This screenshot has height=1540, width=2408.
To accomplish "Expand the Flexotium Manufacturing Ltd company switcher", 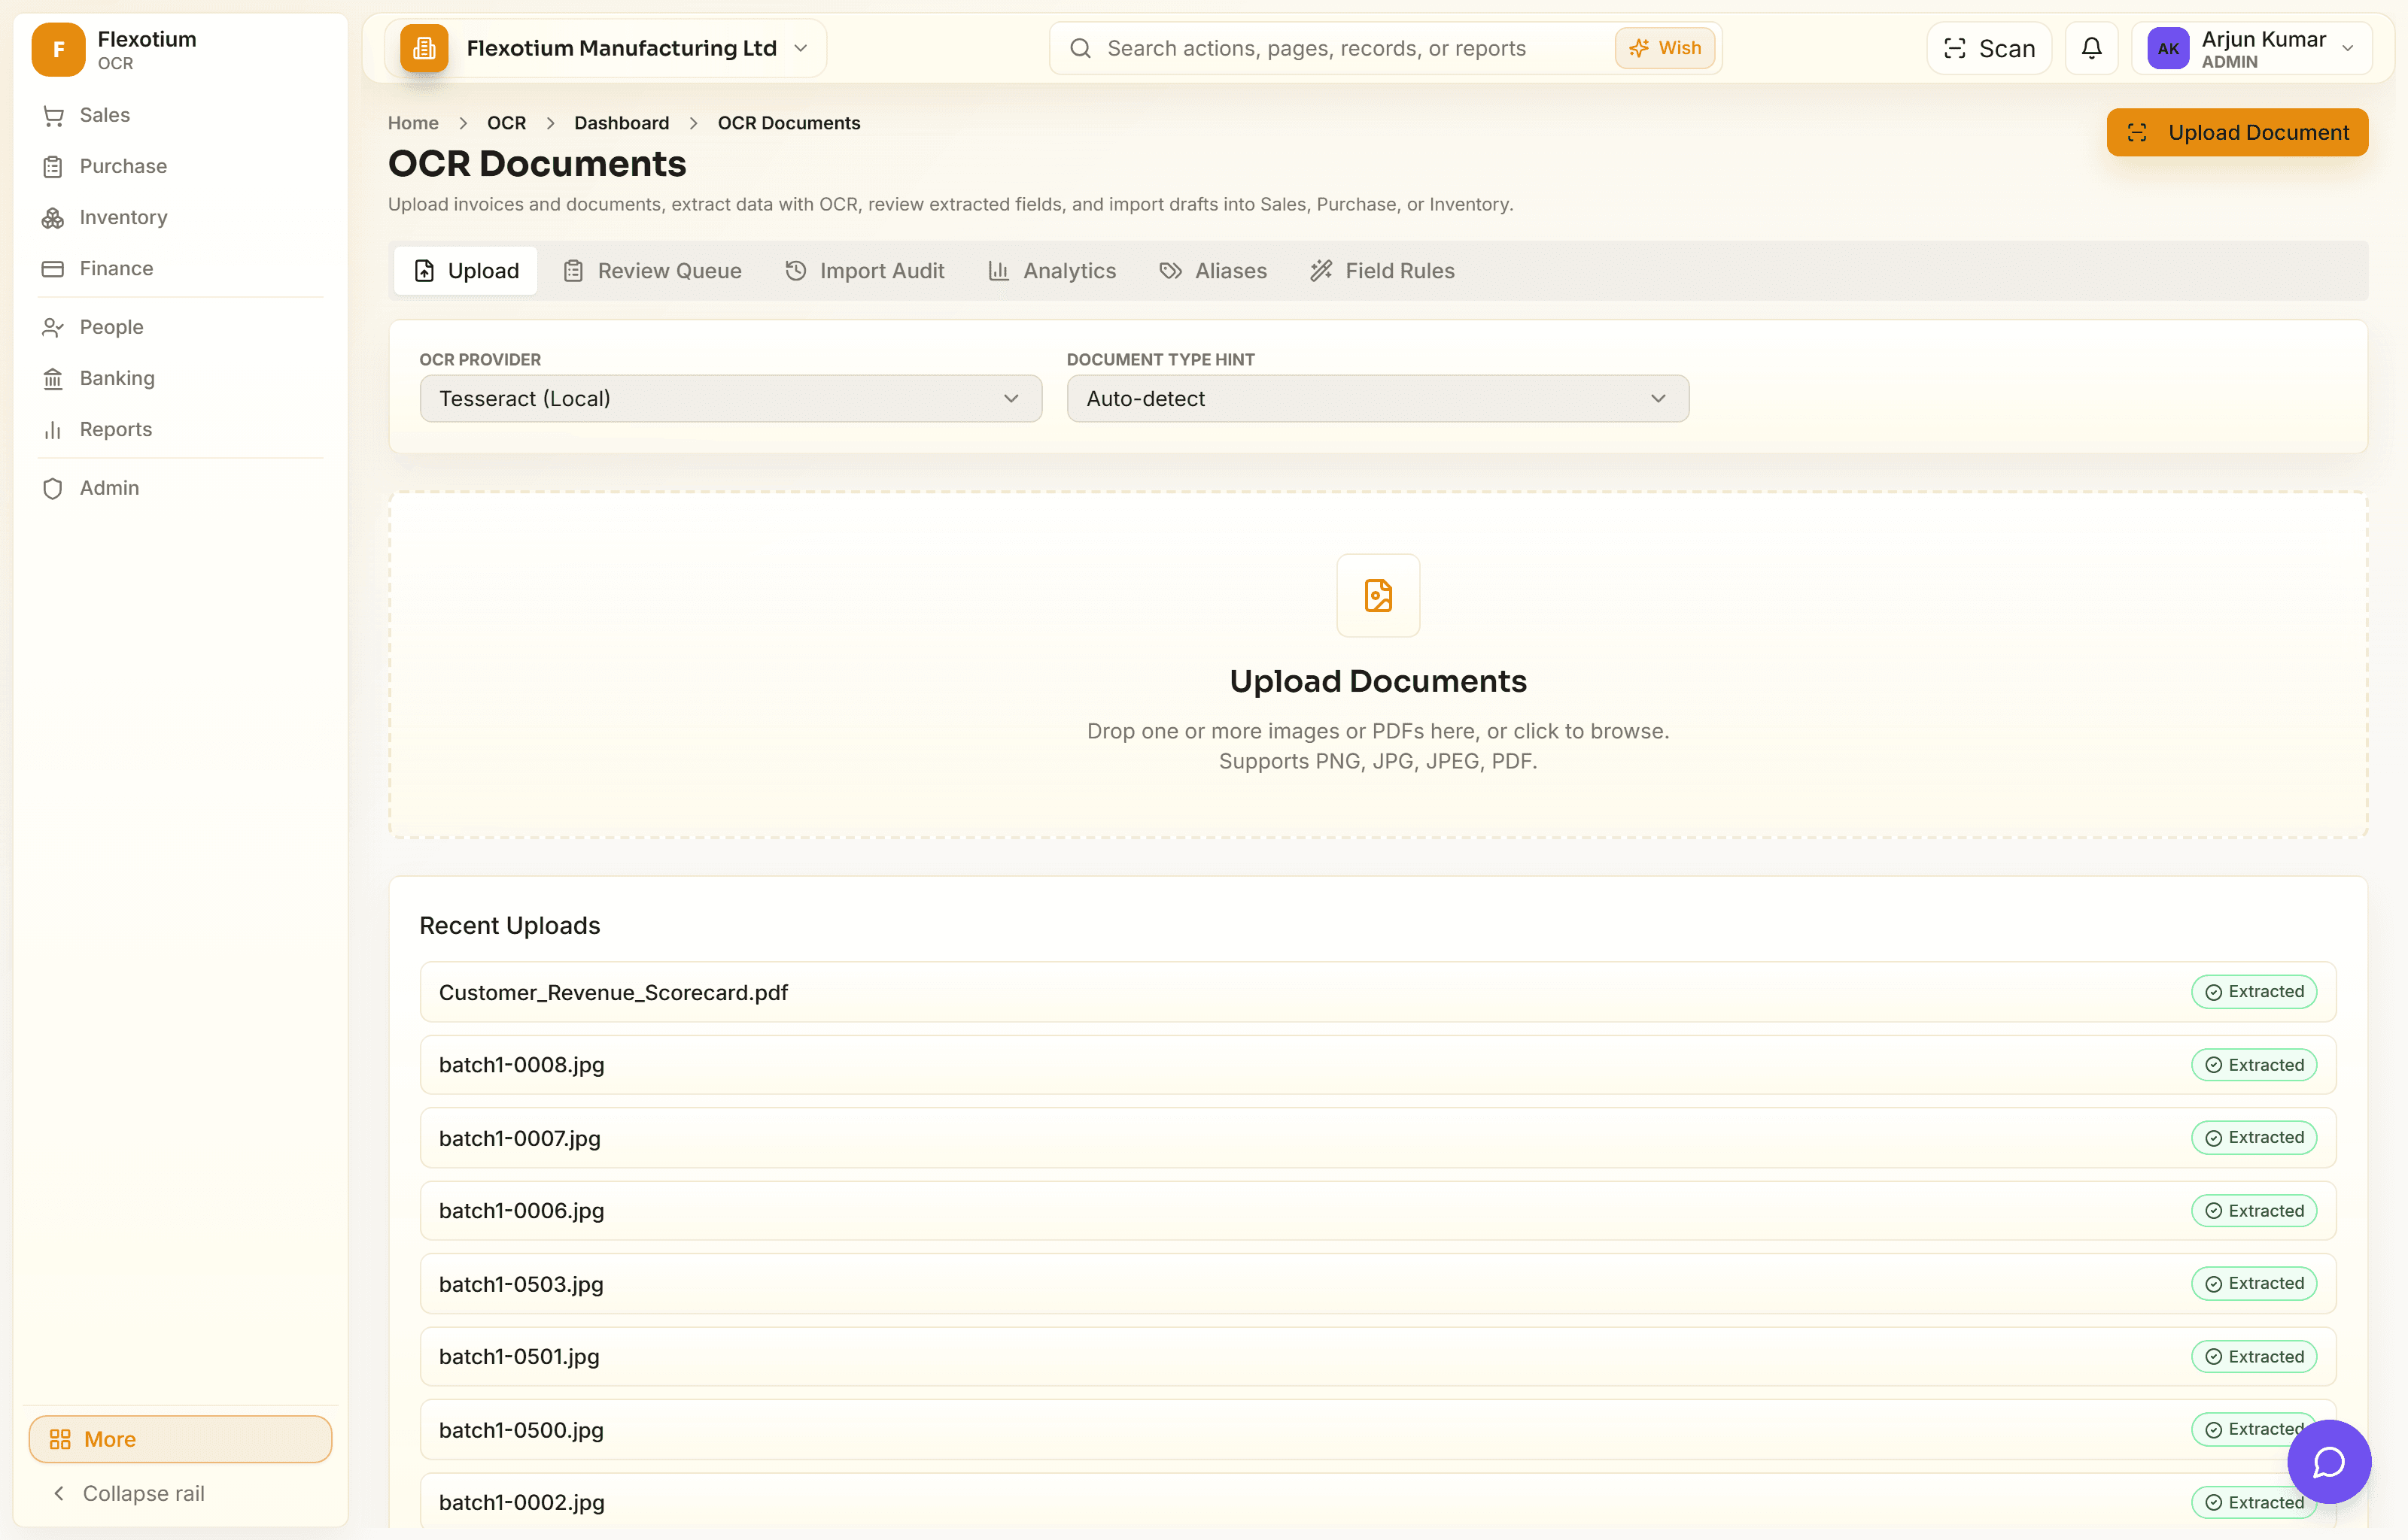I will click(605, 48).
